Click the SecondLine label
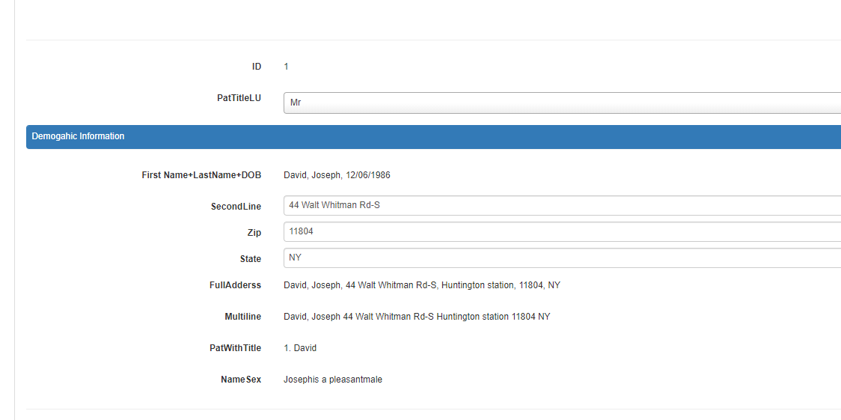This screenshot has width=841, height=420. 236,207
